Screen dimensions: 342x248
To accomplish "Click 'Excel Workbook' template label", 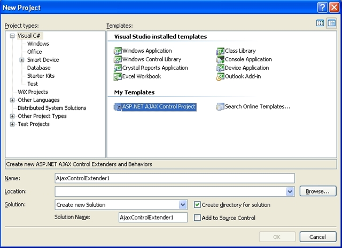I will click(142, 76).
